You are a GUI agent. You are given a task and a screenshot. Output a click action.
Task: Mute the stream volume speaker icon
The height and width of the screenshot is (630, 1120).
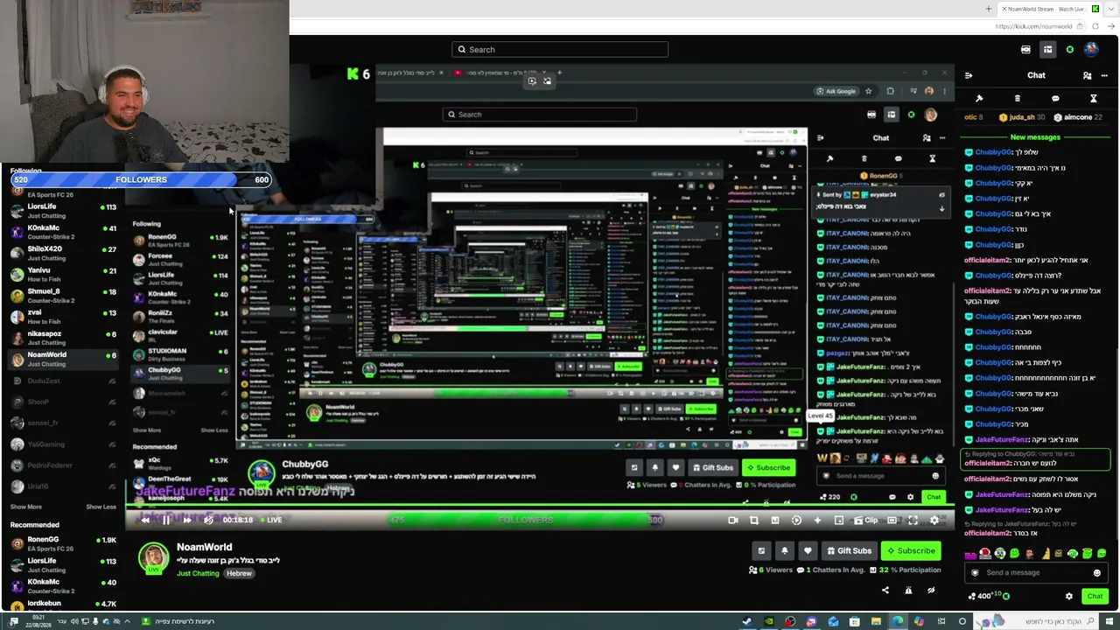point(208,520)
